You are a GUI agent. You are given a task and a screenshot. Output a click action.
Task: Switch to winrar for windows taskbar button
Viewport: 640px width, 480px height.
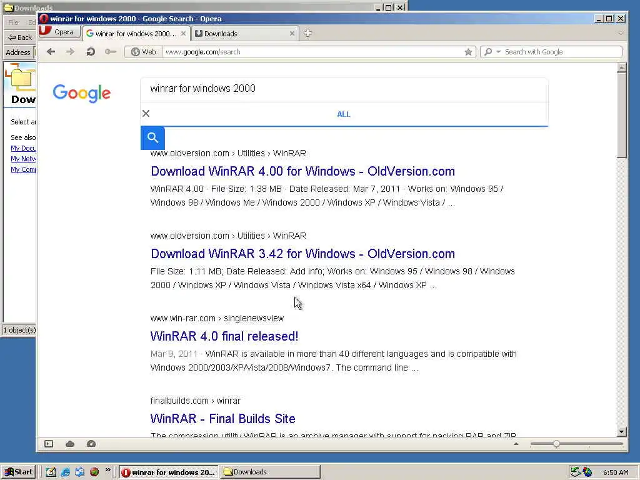point(169,472)
